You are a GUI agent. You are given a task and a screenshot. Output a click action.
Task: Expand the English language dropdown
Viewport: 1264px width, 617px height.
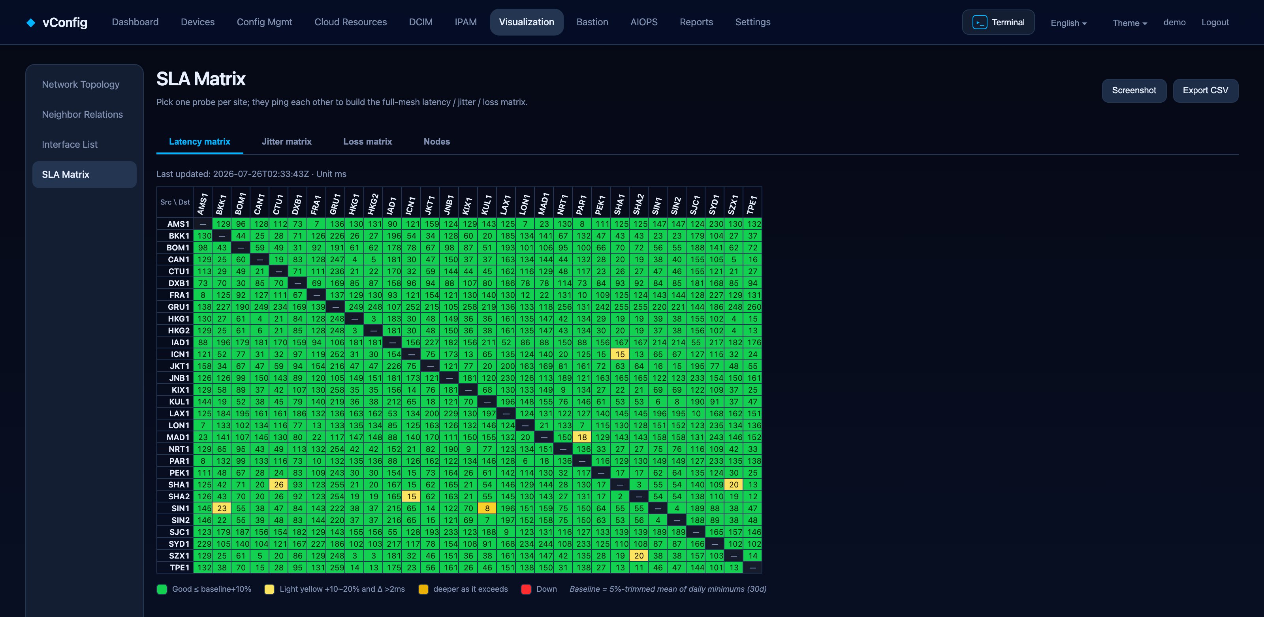pyautogui.click(x=1068, y=23)
